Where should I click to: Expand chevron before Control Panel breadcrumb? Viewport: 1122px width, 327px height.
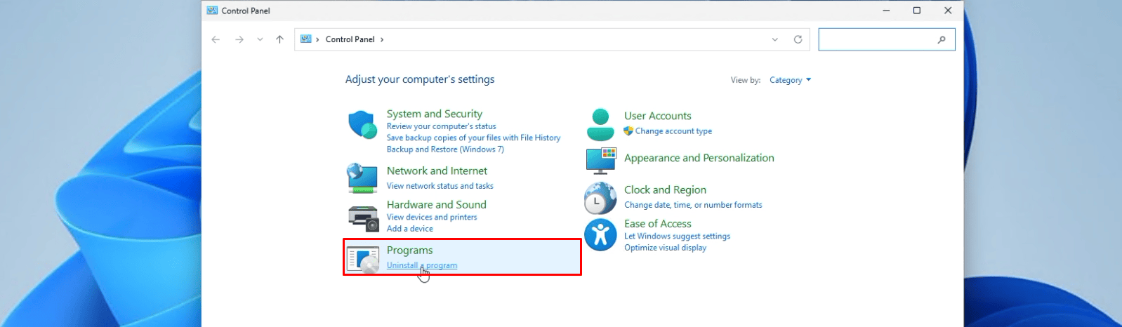click(317, 39)
